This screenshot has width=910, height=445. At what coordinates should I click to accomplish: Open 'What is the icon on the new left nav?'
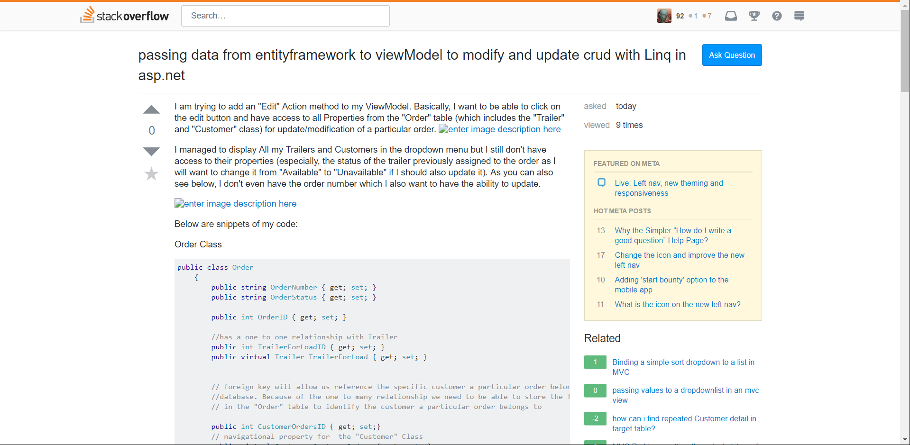click(x=678, y=304)
